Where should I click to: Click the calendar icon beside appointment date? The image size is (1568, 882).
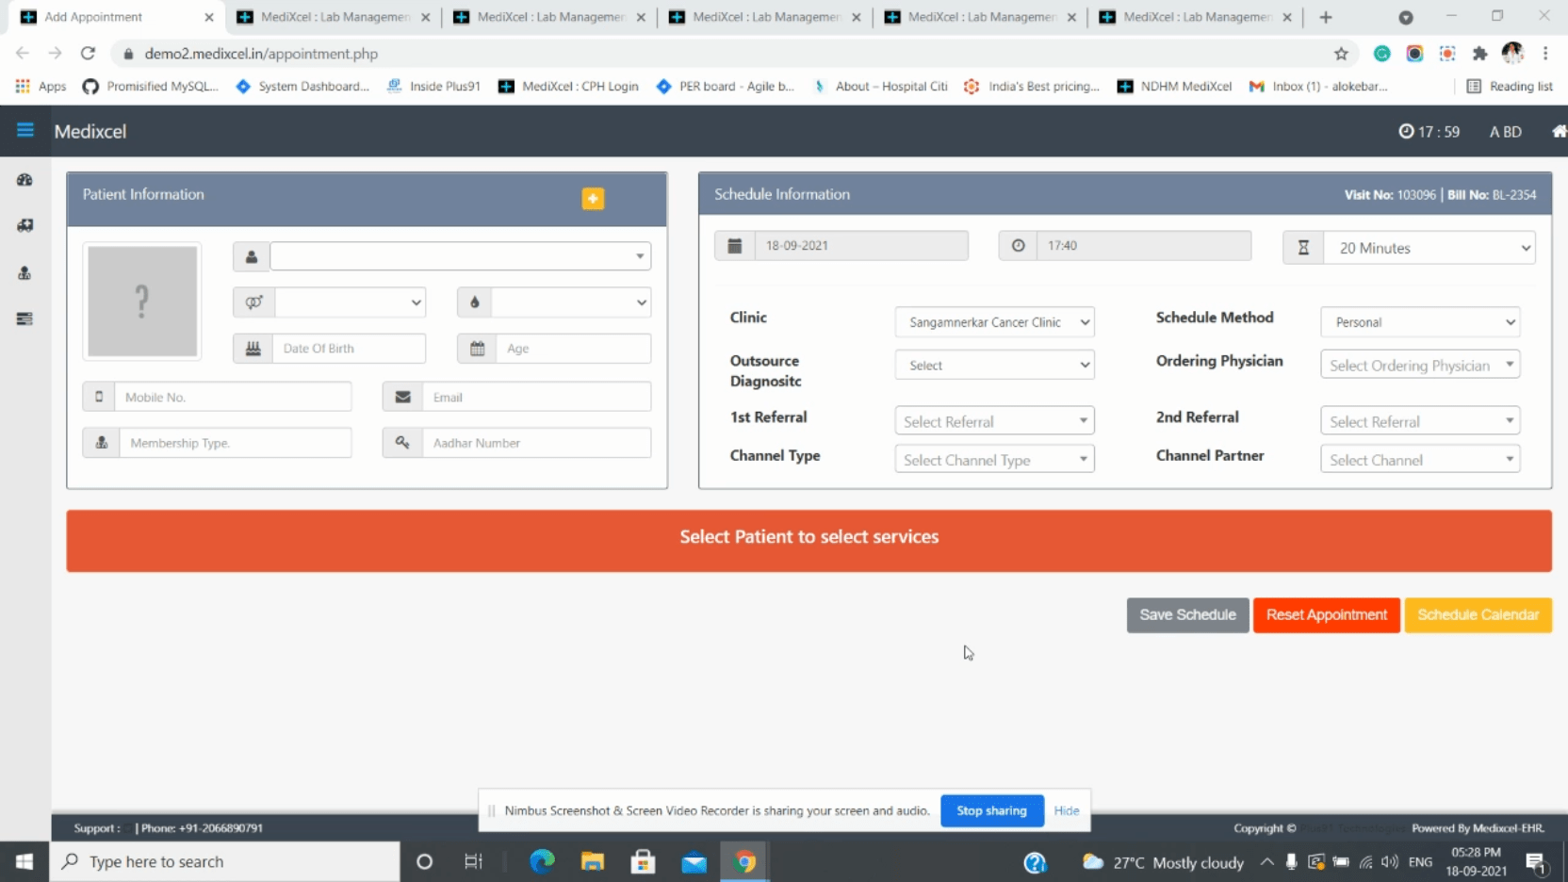735,246
